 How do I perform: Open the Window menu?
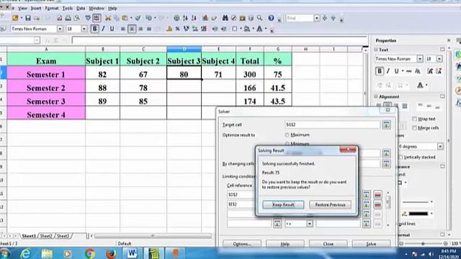[97, 8]
